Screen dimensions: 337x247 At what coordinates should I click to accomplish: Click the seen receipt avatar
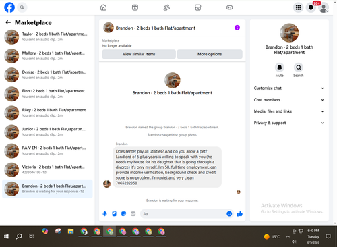pyautogui.click(x=239, y=192)
